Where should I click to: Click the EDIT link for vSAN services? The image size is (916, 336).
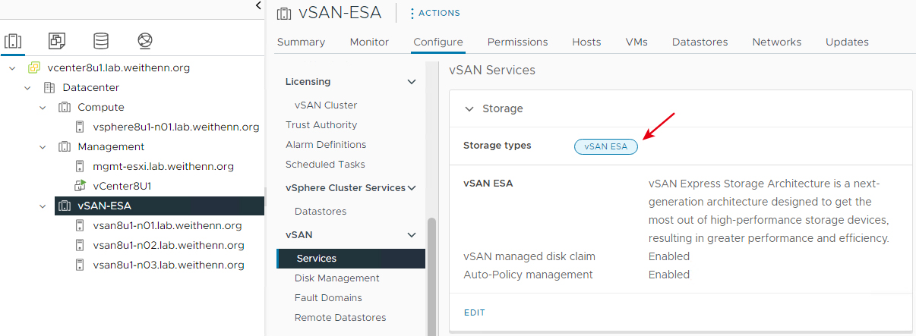click(x=474, y=312)
